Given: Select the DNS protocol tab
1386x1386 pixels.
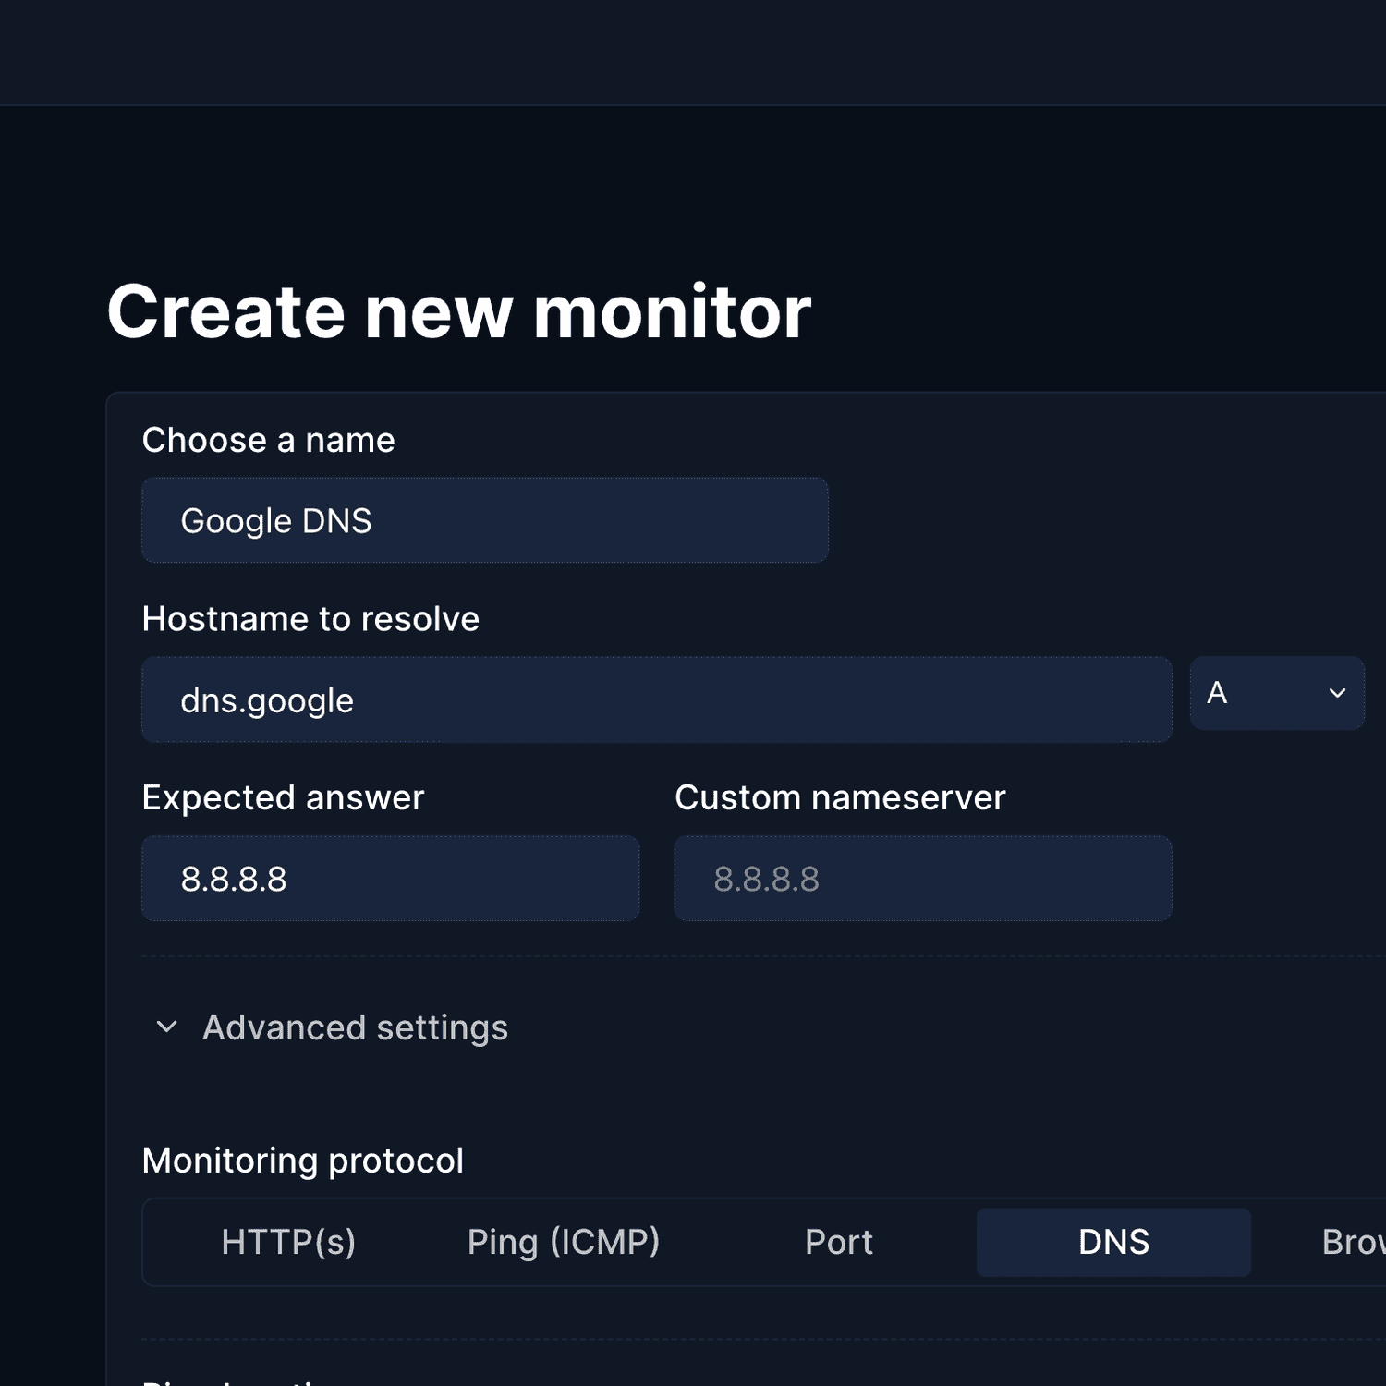Looking at the screenshot, I should click(x=1113, y=1242).
